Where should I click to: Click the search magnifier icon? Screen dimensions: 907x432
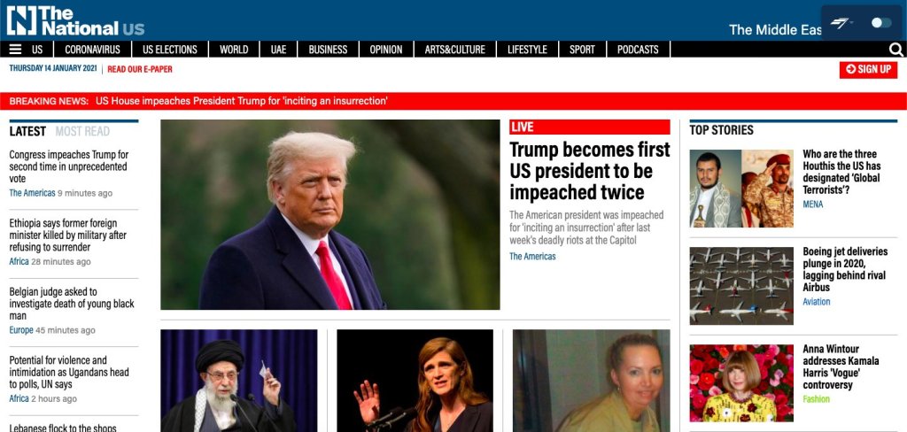pyautogui.click(x=896, y=50)
